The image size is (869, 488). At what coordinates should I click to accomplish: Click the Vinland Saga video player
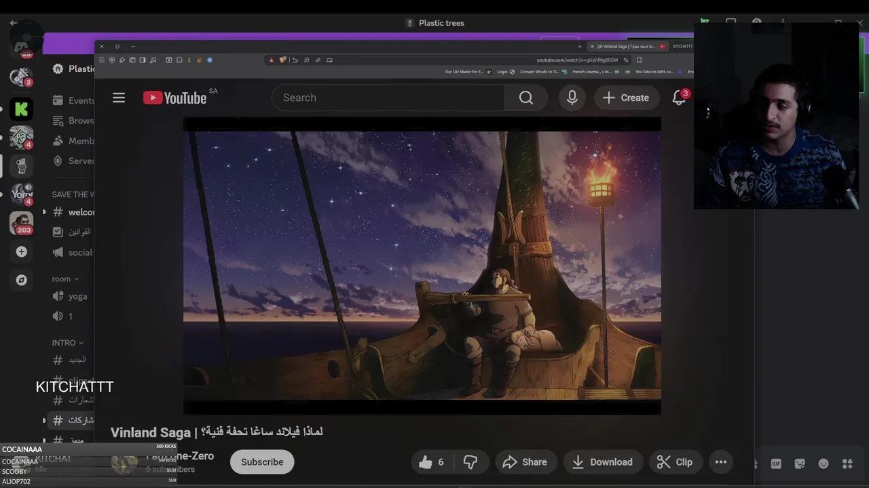[422, 266]
